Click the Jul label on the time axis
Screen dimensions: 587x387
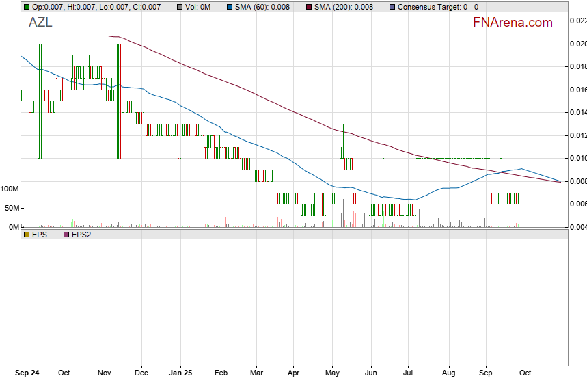coord(410,373)
